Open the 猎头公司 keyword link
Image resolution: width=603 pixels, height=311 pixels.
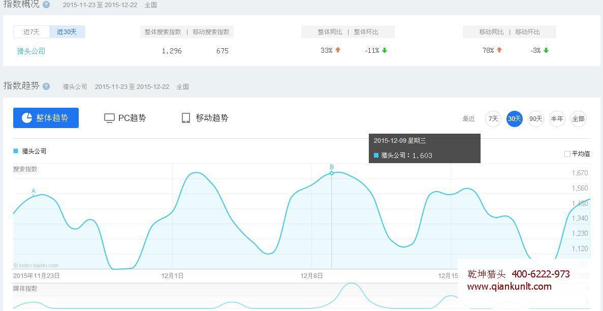tap(31, 51)
